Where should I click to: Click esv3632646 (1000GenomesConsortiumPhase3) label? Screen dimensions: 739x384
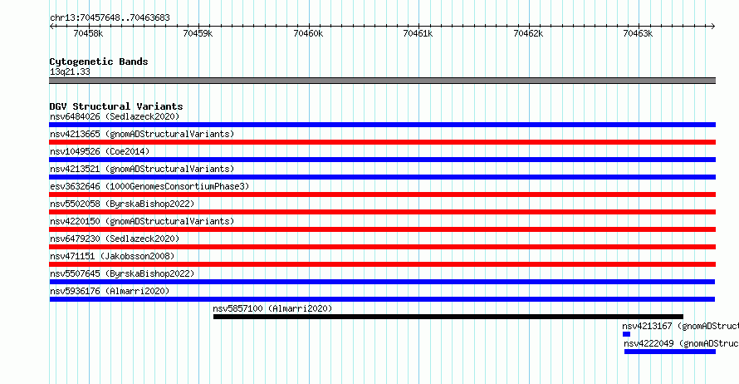pos(149,186)
